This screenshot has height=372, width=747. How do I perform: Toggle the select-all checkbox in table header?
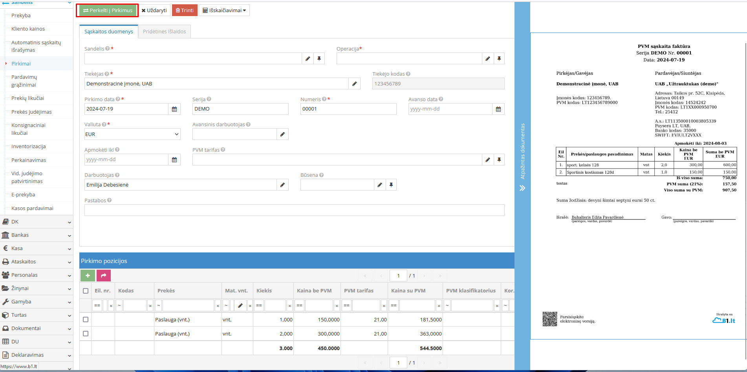(x=86, y=291)
